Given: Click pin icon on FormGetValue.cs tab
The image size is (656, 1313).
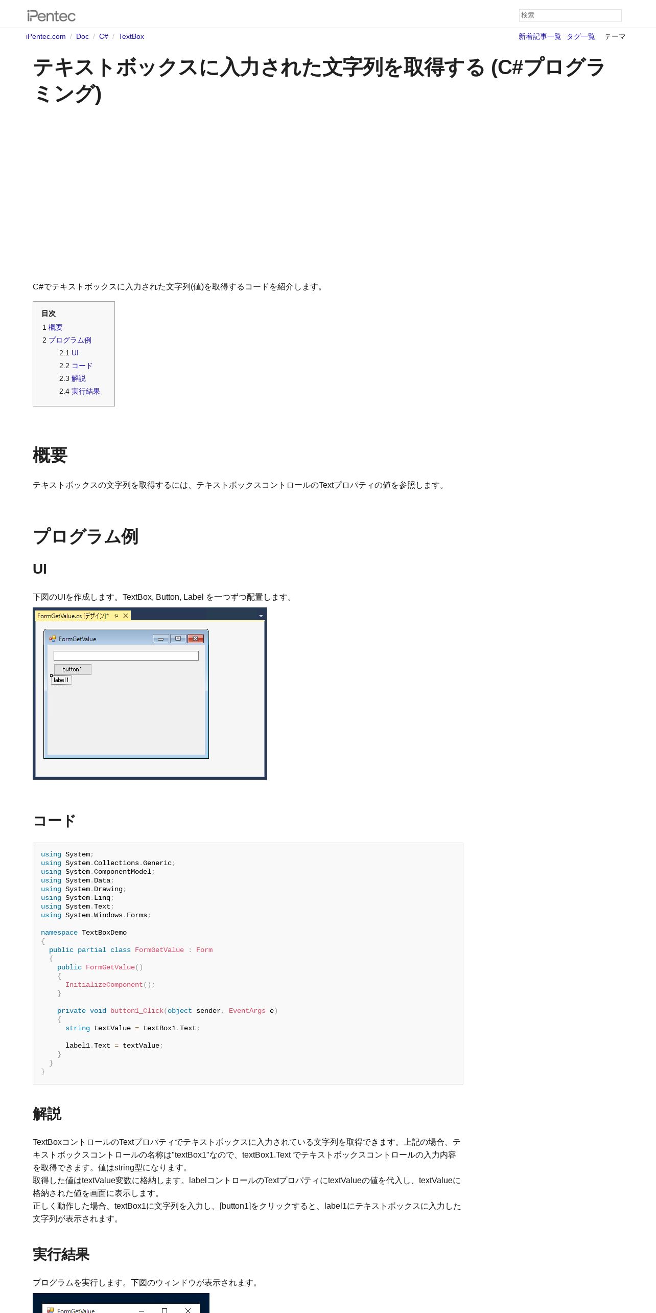Looking at the screenshot, I should [116, 616].
